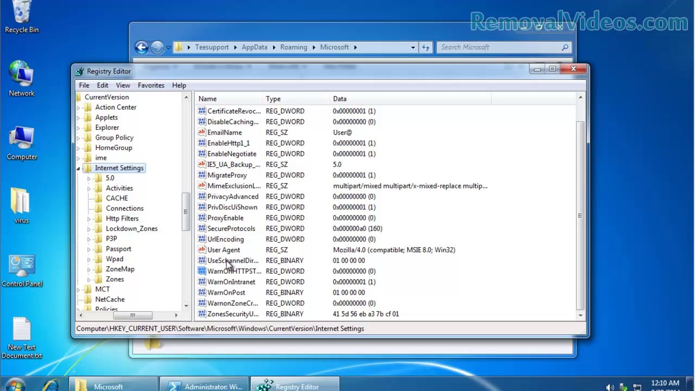
Task: Select the WarnOnIntranet value name
Action: point(231,282)
